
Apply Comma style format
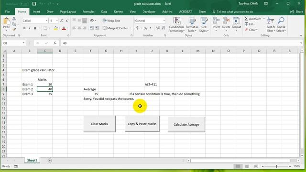coord(151,28)
